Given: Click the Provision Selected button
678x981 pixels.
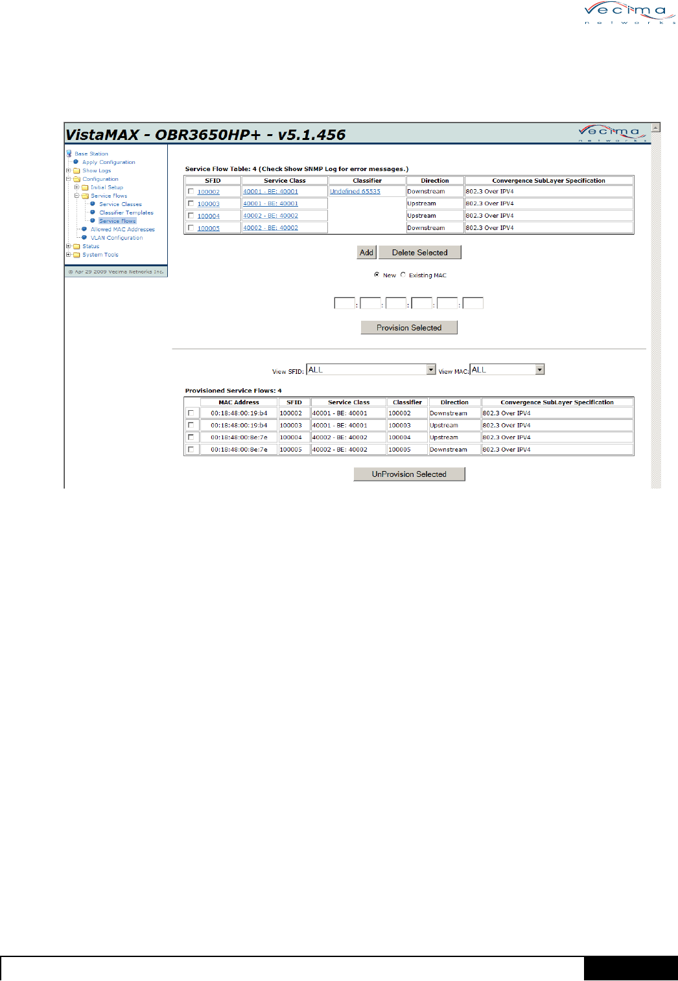Looking at the screenshot, I should point(409,328).
